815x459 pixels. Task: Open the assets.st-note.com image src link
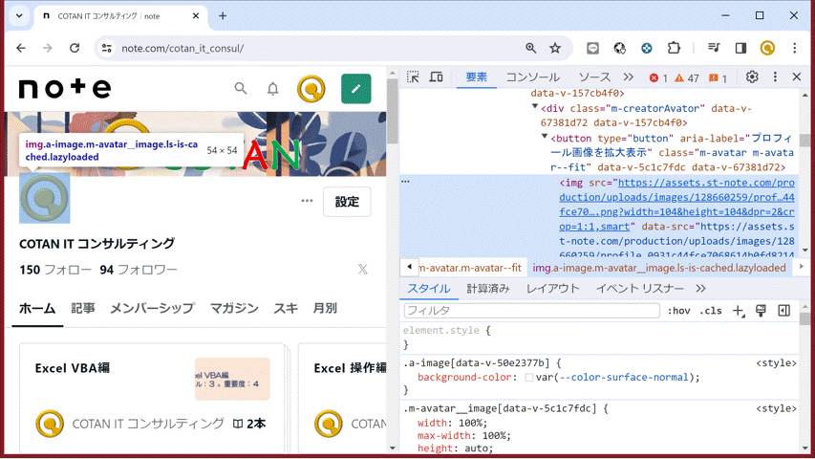pos(676,205)
